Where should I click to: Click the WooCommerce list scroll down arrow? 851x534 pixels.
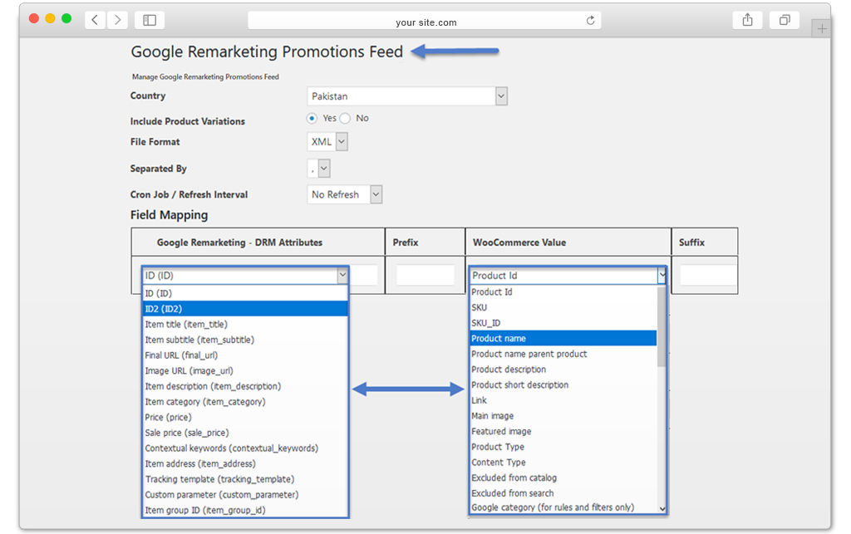click(x=662, y=508)
